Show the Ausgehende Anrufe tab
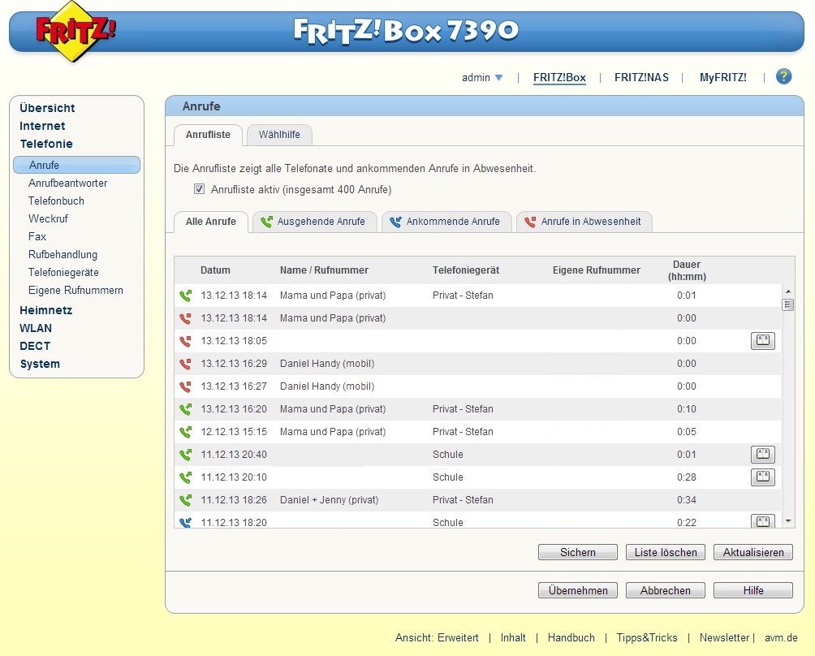The width and height of the screenshot is (815, 656). click(314, 222)
